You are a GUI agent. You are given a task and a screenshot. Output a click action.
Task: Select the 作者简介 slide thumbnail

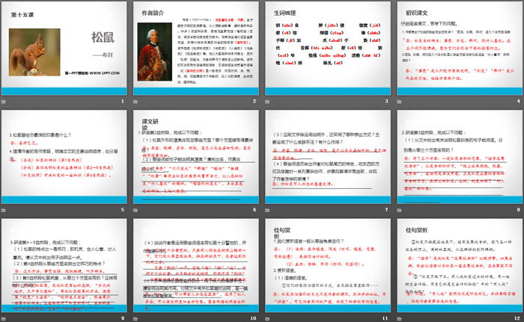[196, 49]
